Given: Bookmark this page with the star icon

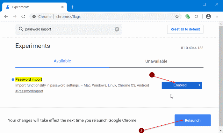Looking at the screenshot, I should point(177,17).
